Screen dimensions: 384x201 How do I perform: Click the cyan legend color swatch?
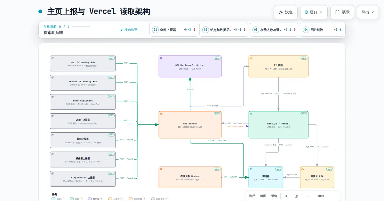[53, 199]
